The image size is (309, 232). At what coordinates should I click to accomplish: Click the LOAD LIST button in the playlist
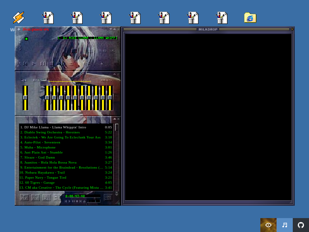108,198
